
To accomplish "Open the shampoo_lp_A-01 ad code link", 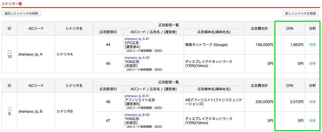I will (137, 39).
